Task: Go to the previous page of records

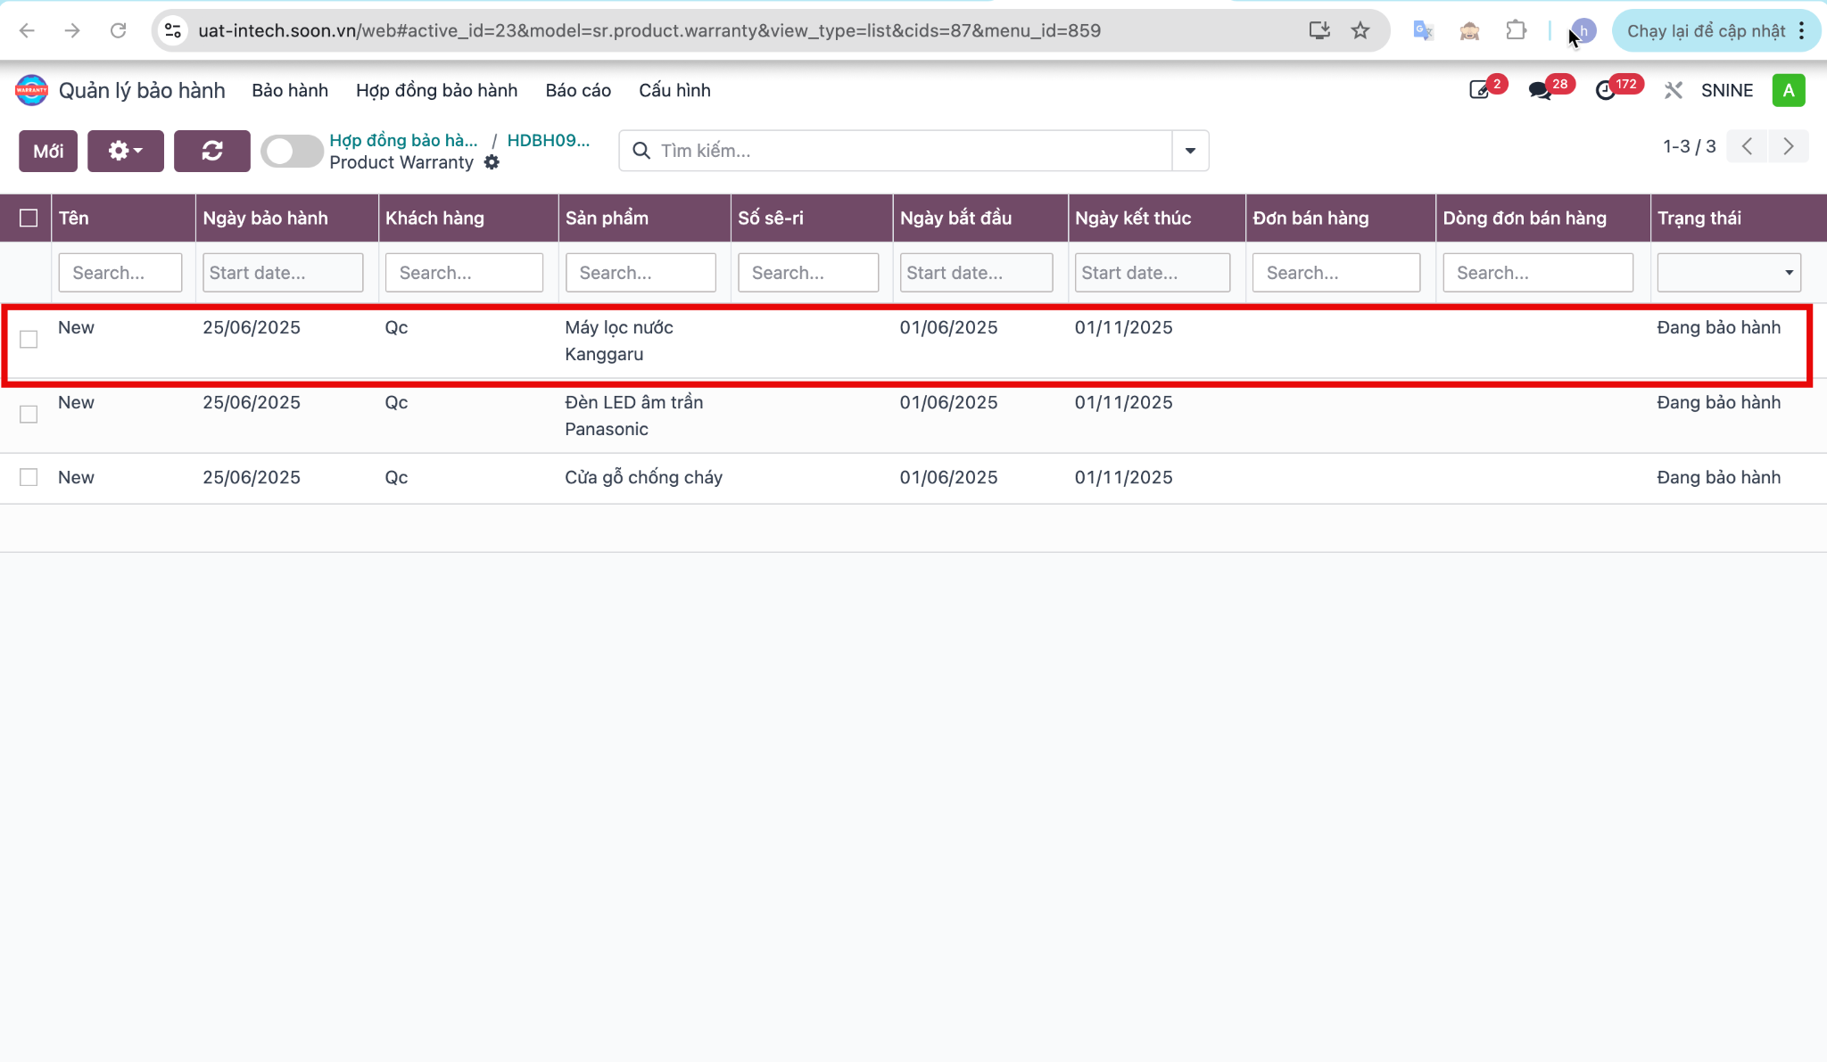Action: [1747, 146]
